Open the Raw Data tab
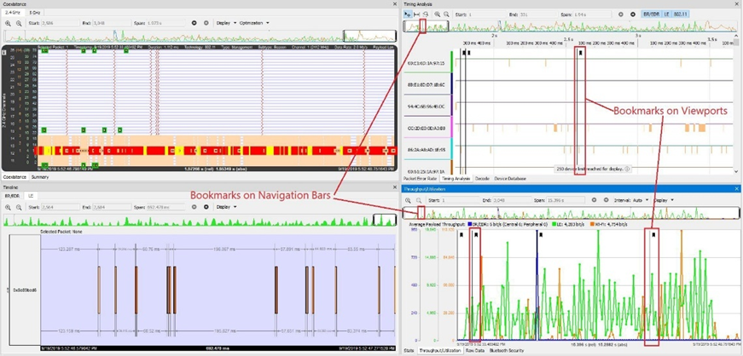 tap(475, 351)
